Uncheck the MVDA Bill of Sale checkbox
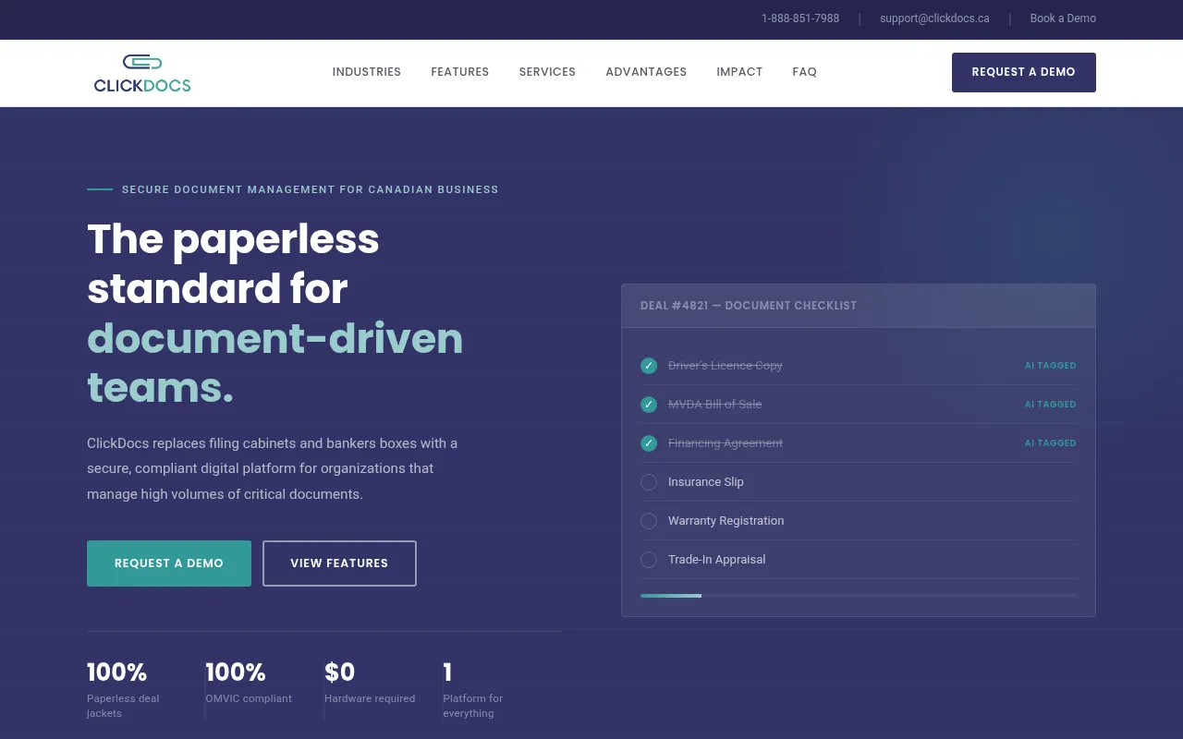 pyautogui.click(x=649, y=405)
